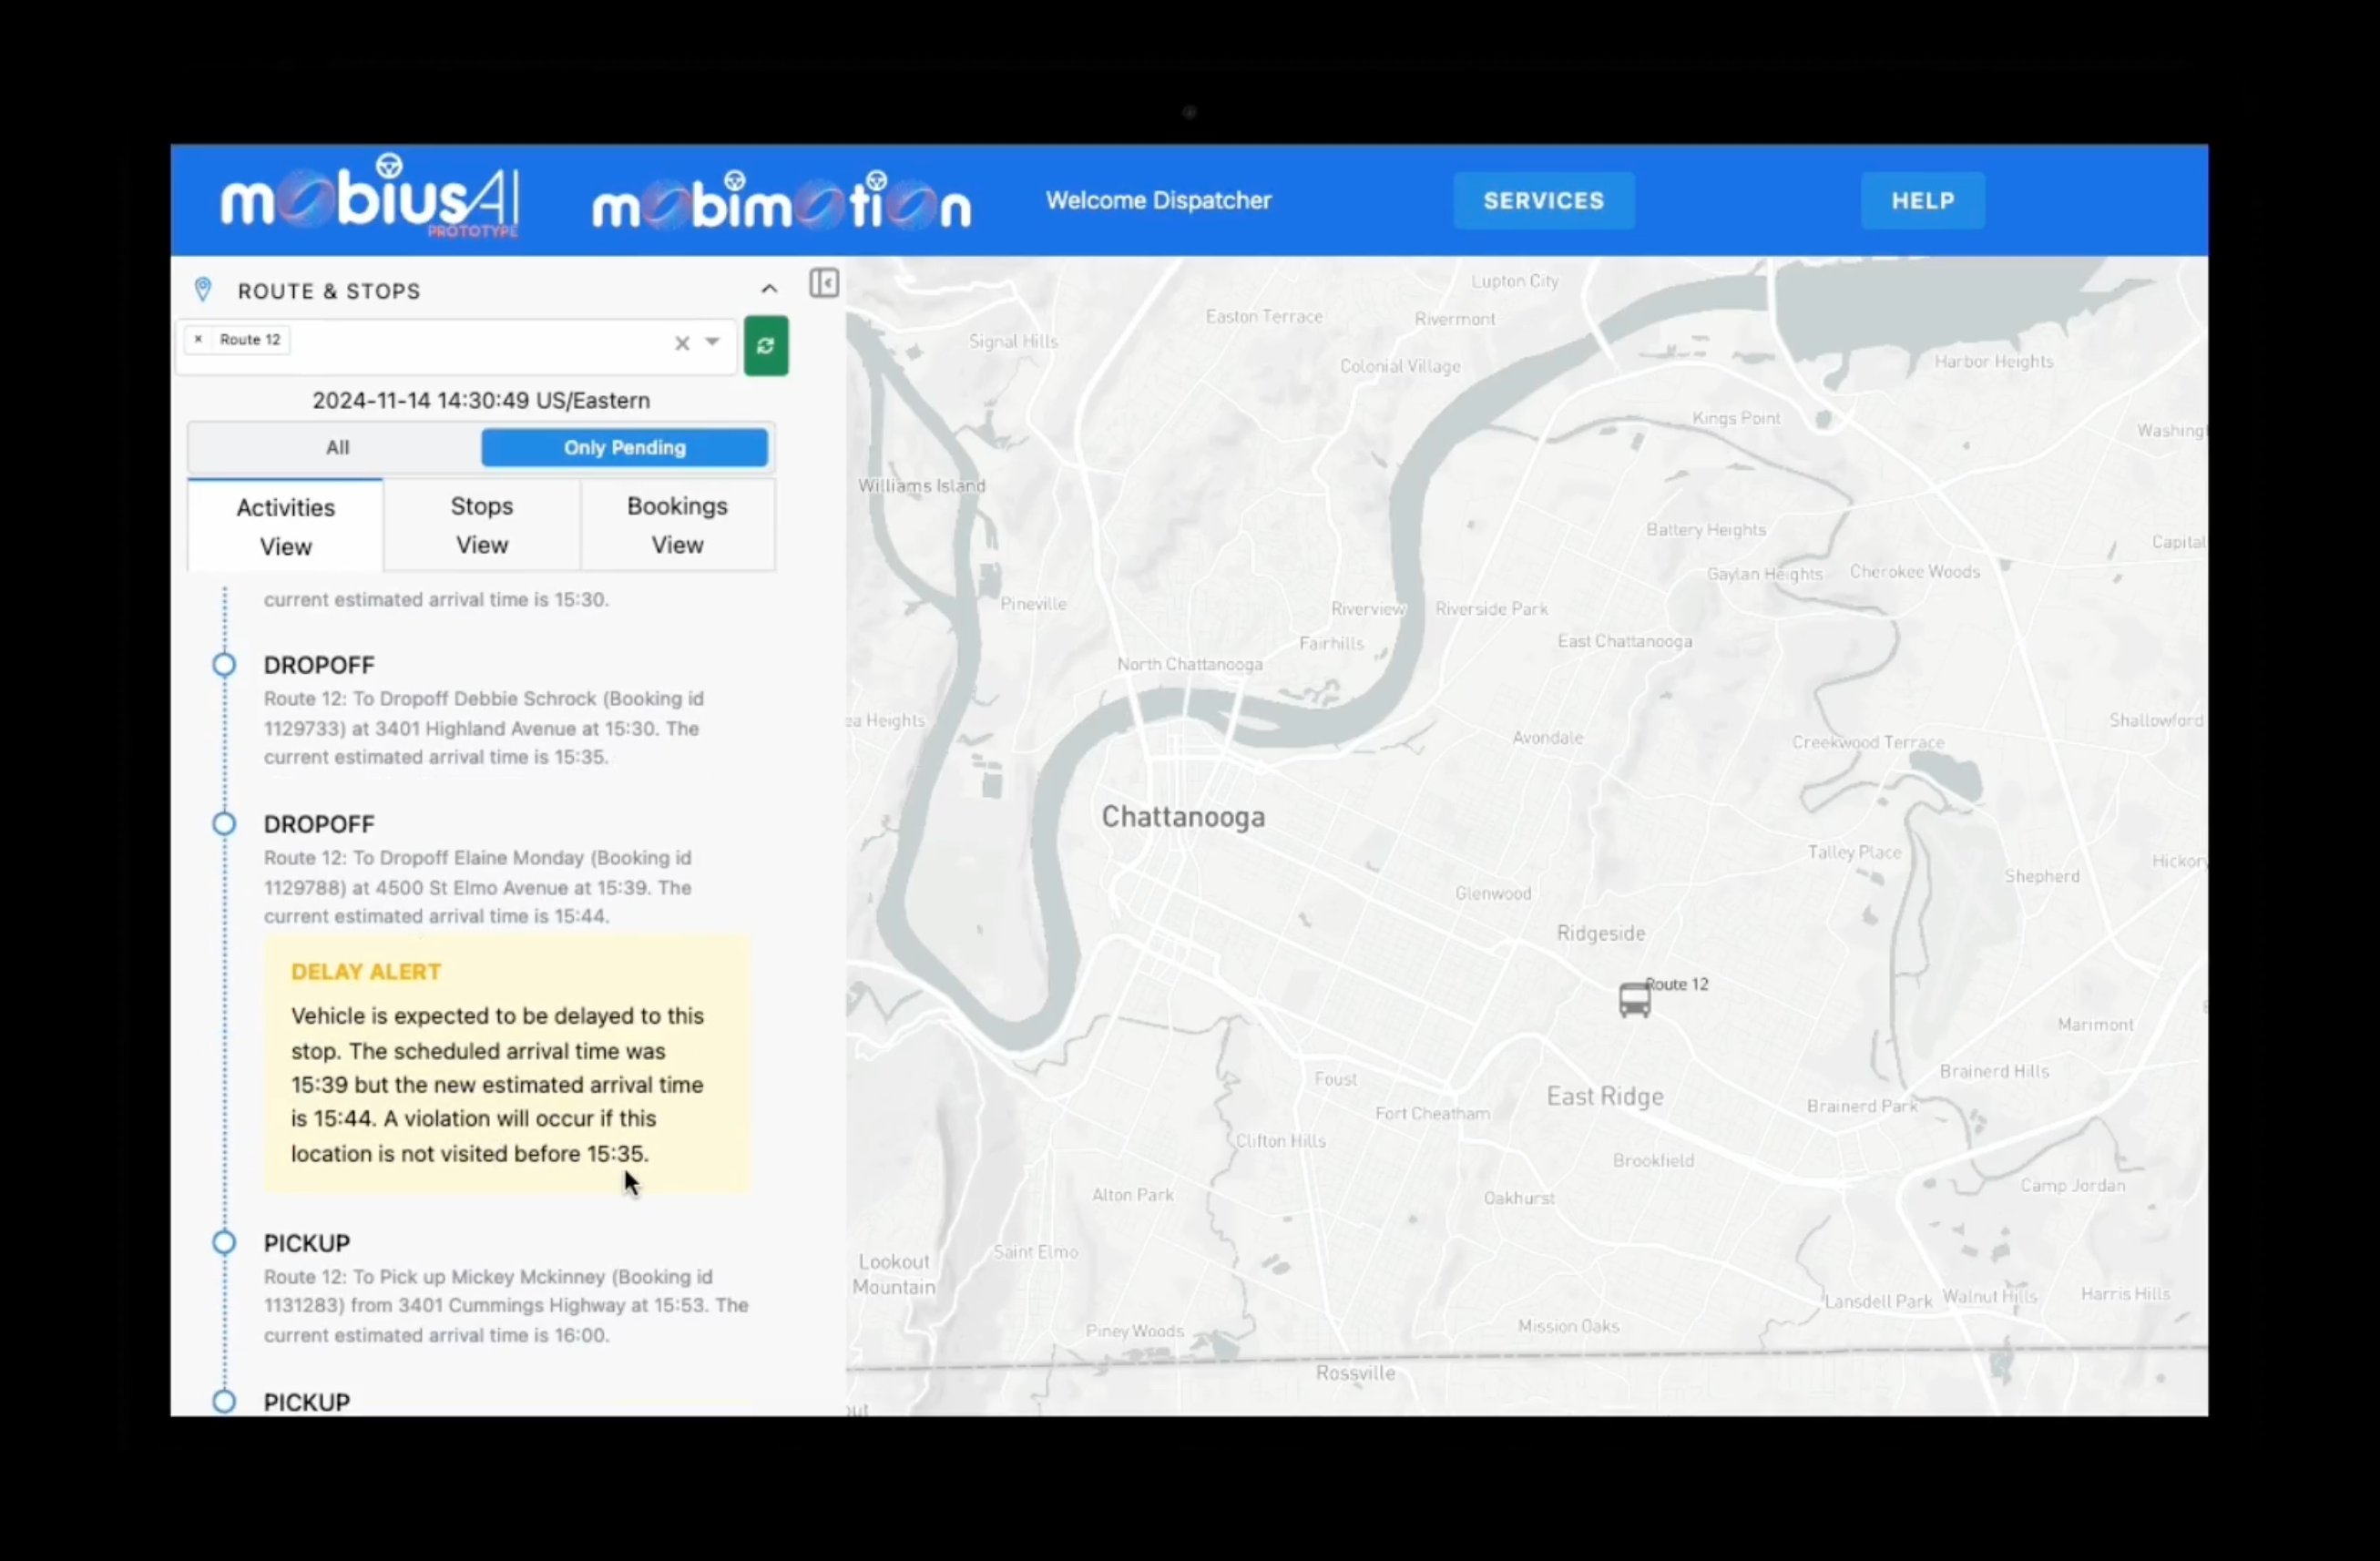Click the North Chattanooga map label
Viewport: 2380px width, 1561px height.
(x=1190, y=664)
